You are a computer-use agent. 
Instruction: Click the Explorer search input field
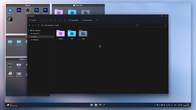[154, 25]
